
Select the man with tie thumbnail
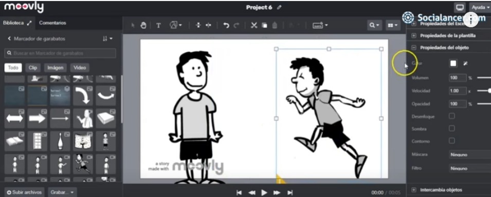[83, 118]
